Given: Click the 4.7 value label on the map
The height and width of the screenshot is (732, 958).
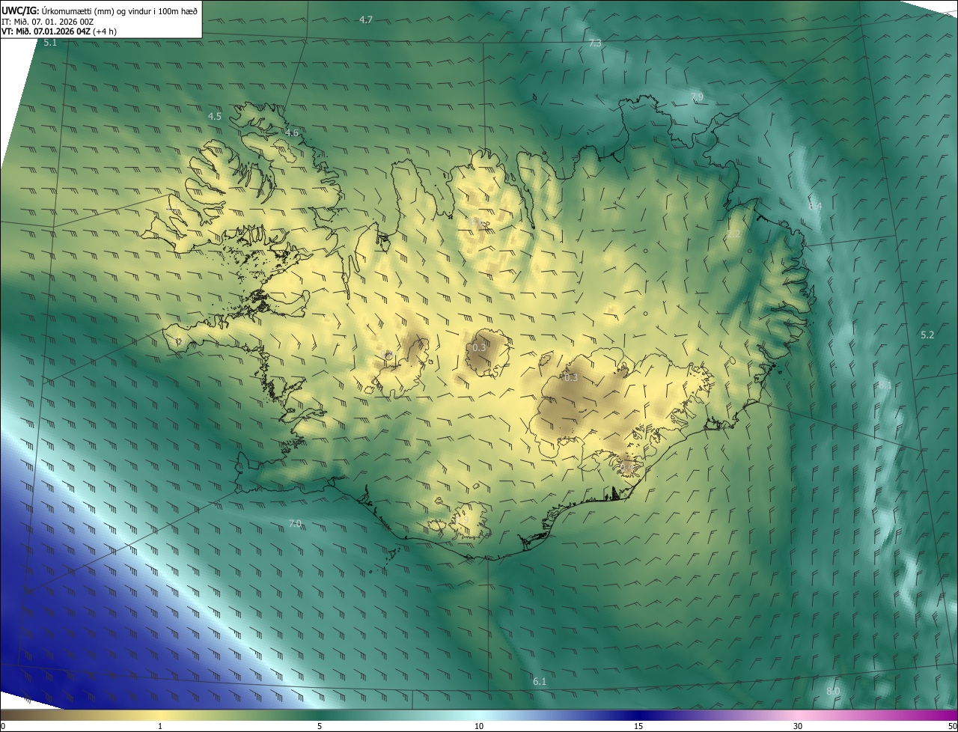Looking at the screenshot, I should click(x=366, y=19).
